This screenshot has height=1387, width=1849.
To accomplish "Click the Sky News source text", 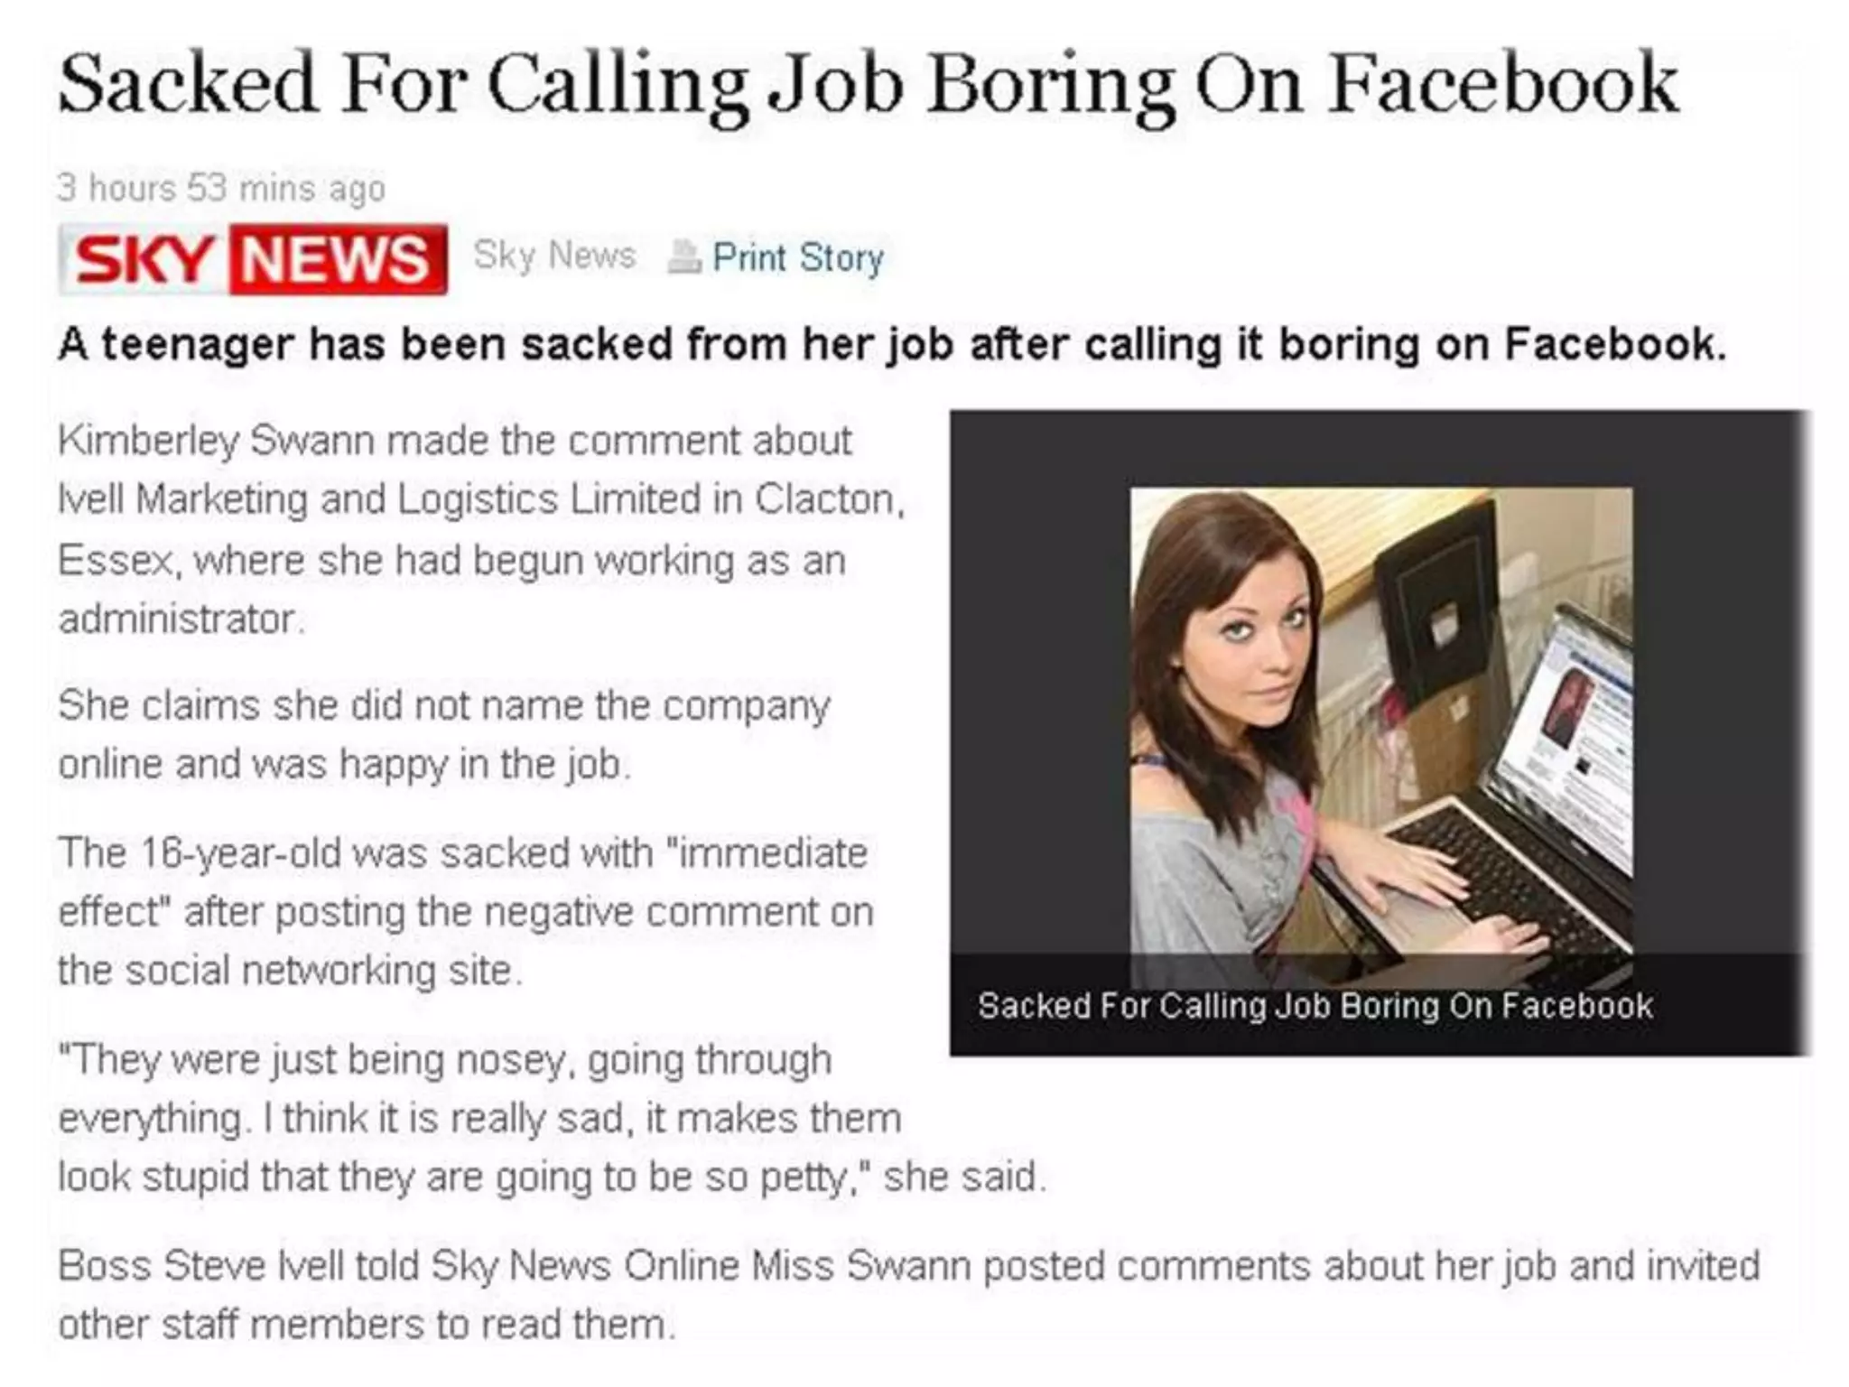I will [554, 256].
